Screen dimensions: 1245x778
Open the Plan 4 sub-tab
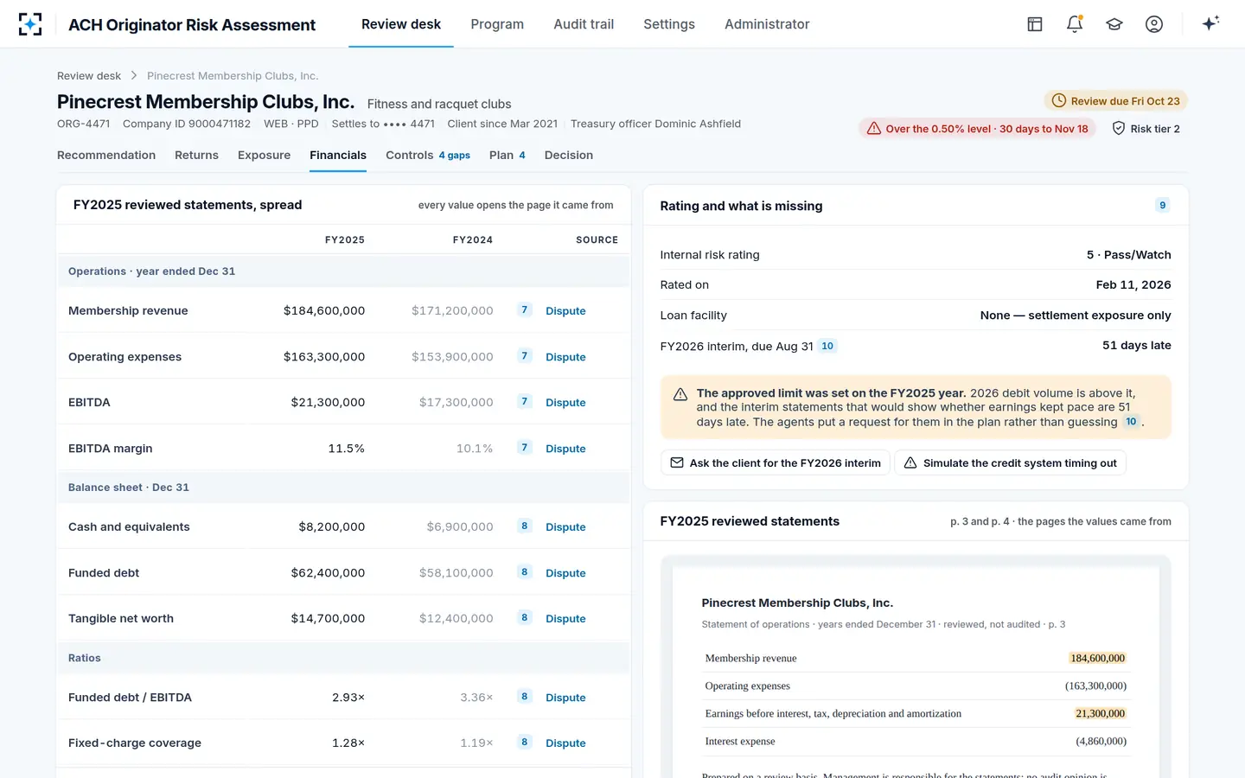[508, 156]
